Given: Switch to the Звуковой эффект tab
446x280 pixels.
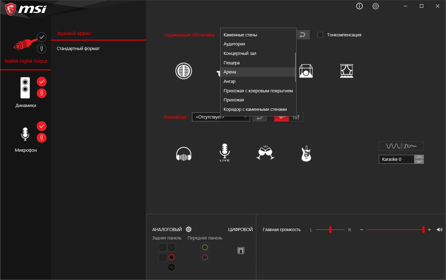Looking at the screenshot, I should pos(74,34).
